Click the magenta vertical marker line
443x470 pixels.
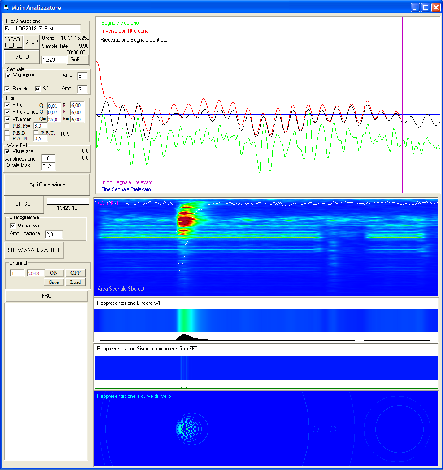point(403,105)
